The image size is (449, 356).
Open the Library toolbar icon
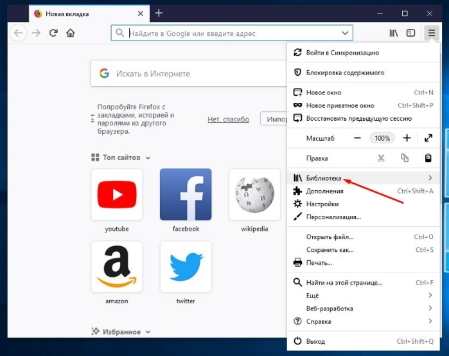coord(394,33)
